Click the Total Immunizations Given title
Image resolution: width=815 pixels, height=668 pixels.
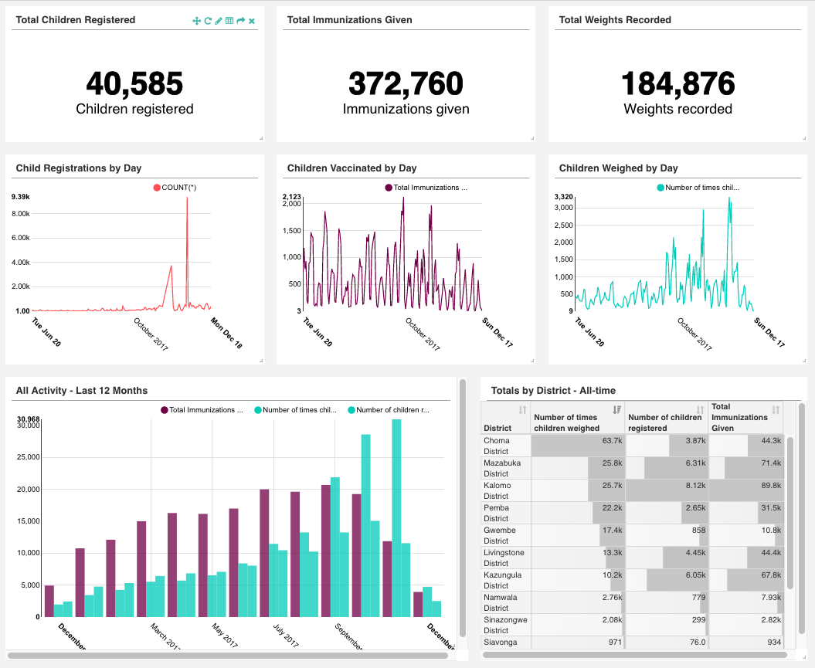tap(349, 20)
